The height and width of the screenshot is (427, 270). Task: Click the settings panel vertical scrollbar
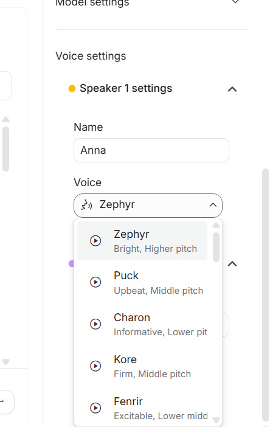pos(265,296)
